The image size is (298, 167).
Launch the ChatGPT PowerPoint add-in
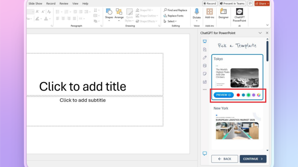coord(239,15)
